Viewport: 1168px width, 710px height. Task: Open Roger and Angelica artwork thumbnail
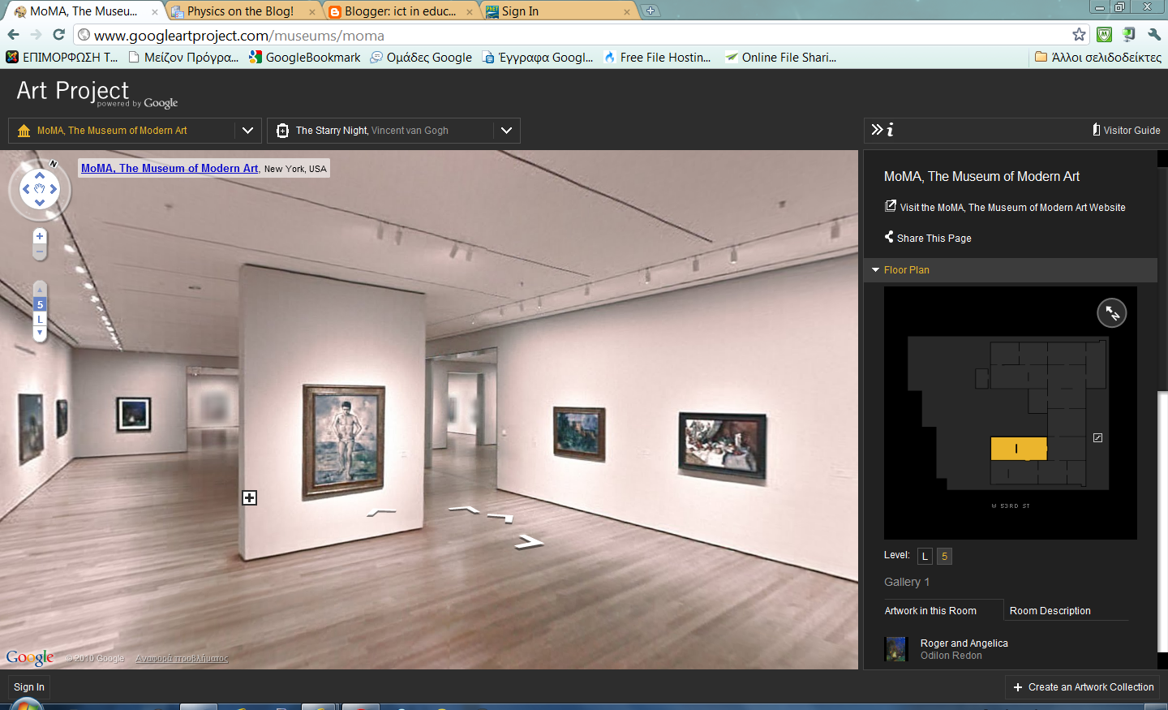(895, 649)
